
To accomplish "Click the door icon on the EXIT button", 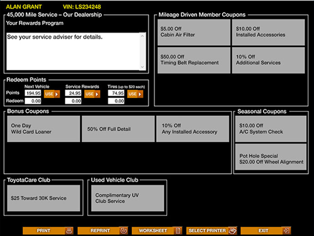I will click(x=286, y=231).
